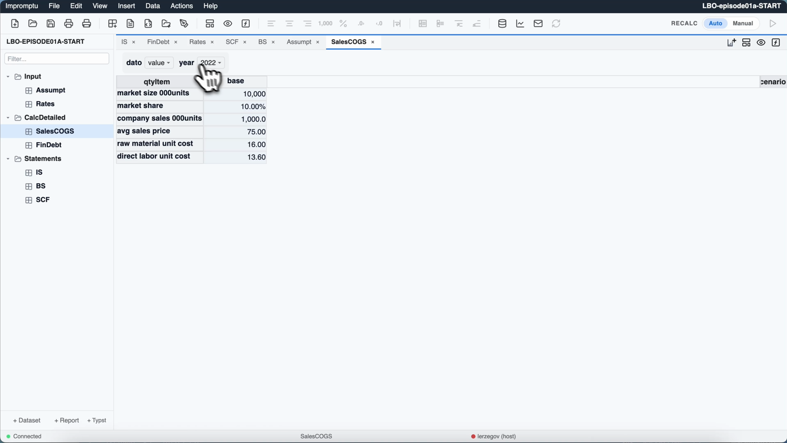This screenshot has width=787, height=443.
Task: Select Rates in the sidebar tree
Action: (45, 104)
